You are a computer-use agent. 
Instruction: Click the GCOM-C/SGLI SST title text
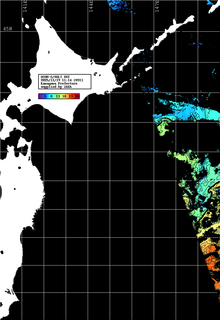(x=55, y=77)
